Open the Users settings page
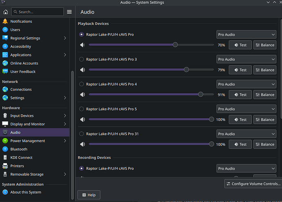 35,30
